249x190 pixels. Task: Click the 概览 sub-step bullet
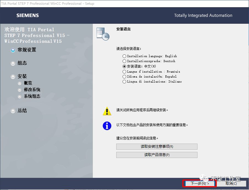click(20, 83)
